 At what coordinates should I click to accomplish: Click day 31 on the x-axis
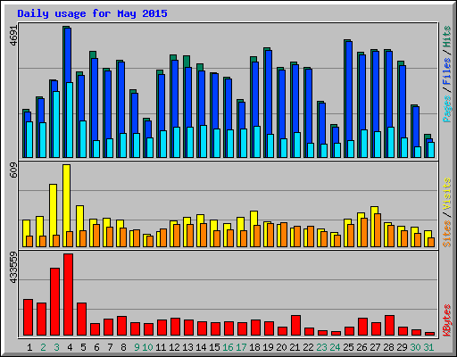tap(428, 347)
